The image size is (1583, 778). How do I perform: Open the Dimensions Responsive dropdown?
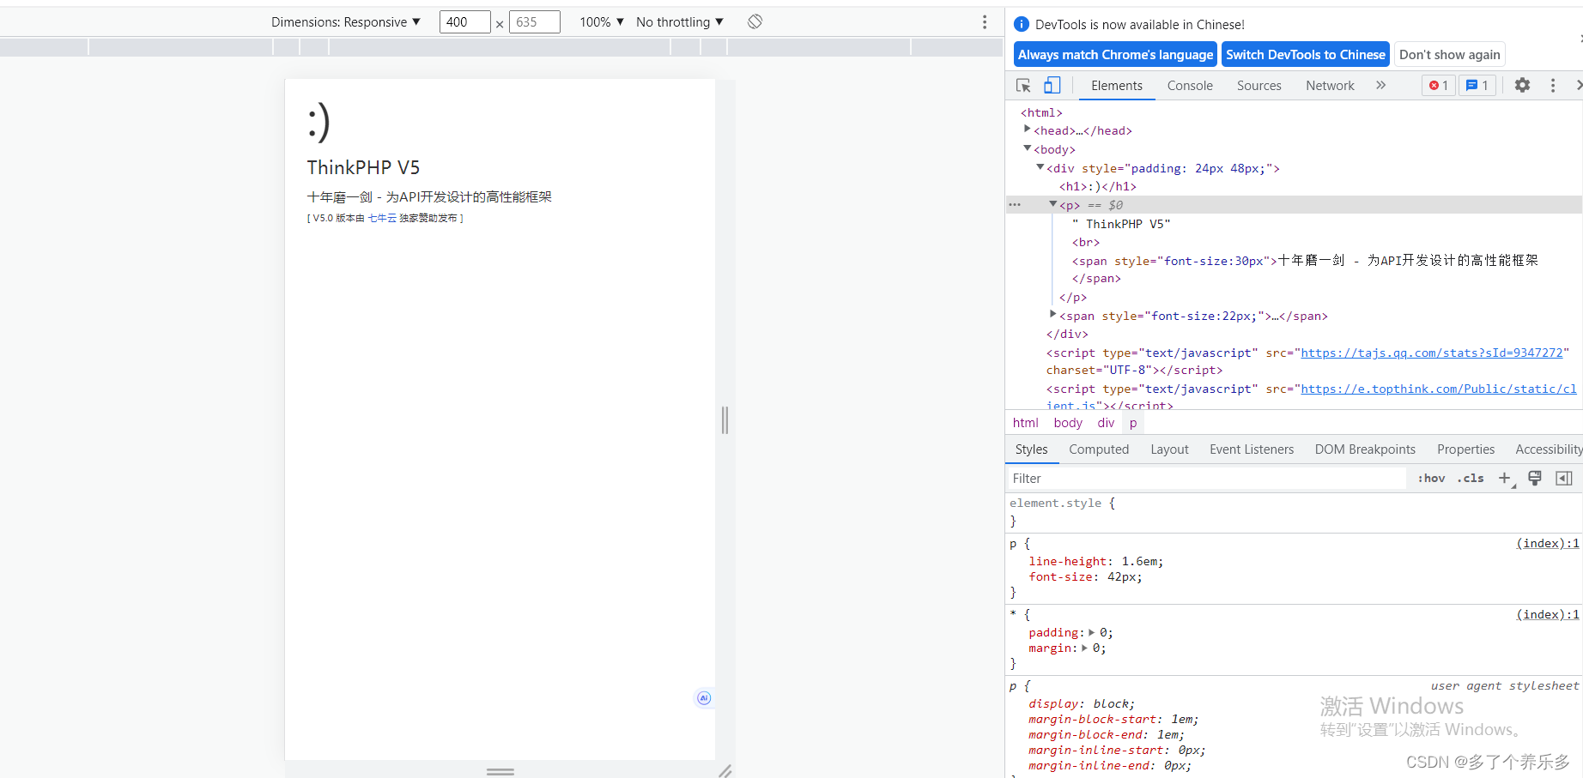(x=346, y=21)
